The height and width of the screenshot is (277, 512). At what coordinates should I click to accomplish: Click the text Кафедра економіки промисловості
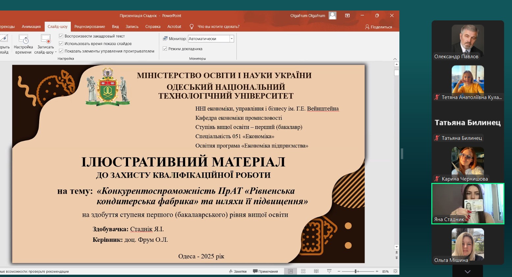tap(239, 118)
